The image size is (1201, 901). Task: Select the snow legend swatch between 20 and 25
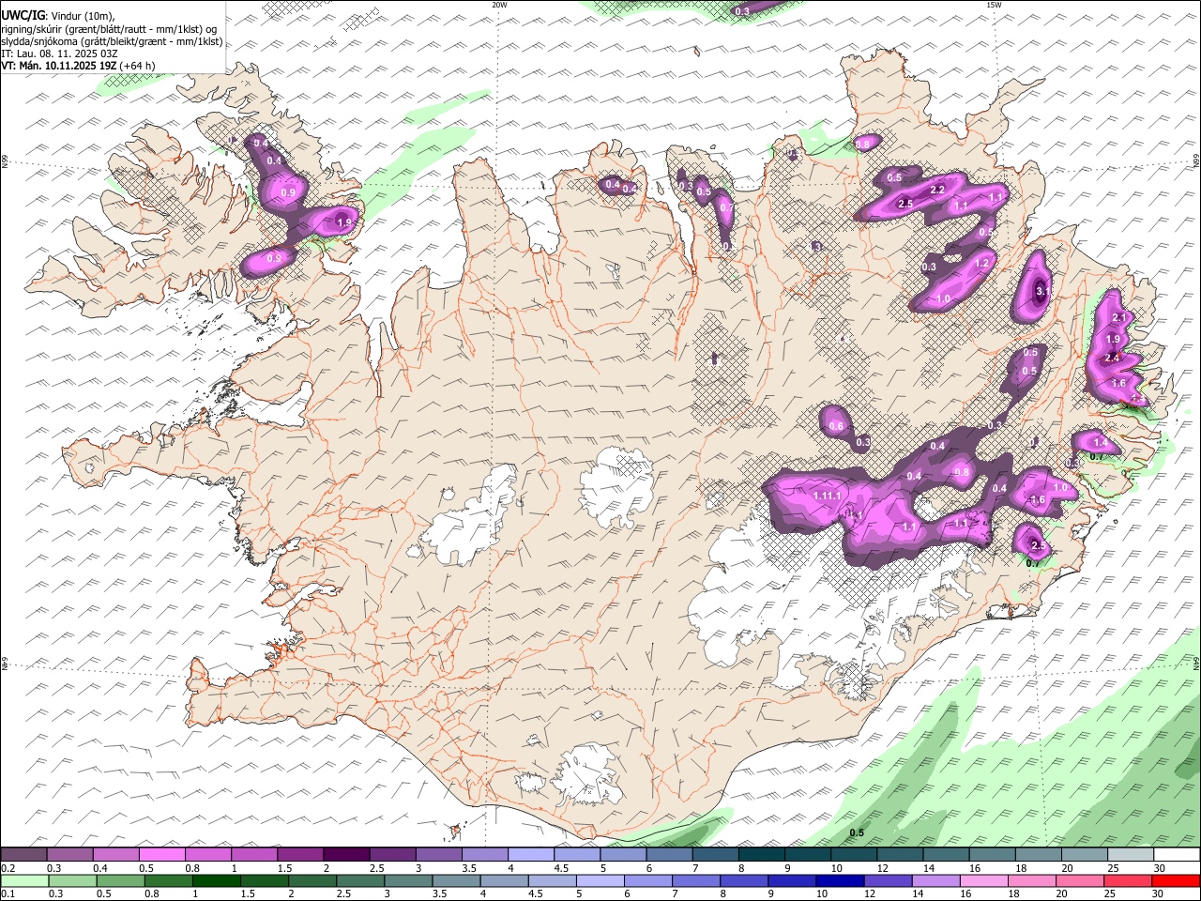[x=1085, y=855]
